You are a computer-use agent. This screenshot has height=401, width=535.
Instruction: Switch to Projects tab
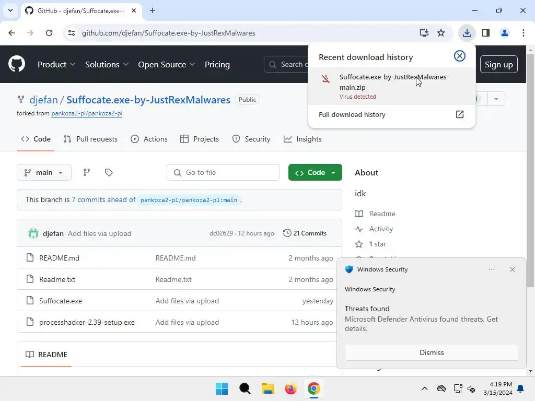pos(200,139)
